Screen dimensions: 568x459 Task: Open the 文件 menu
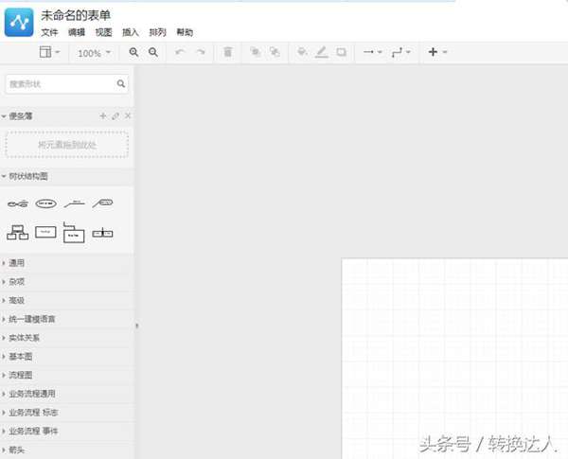[x=49, y=32]
